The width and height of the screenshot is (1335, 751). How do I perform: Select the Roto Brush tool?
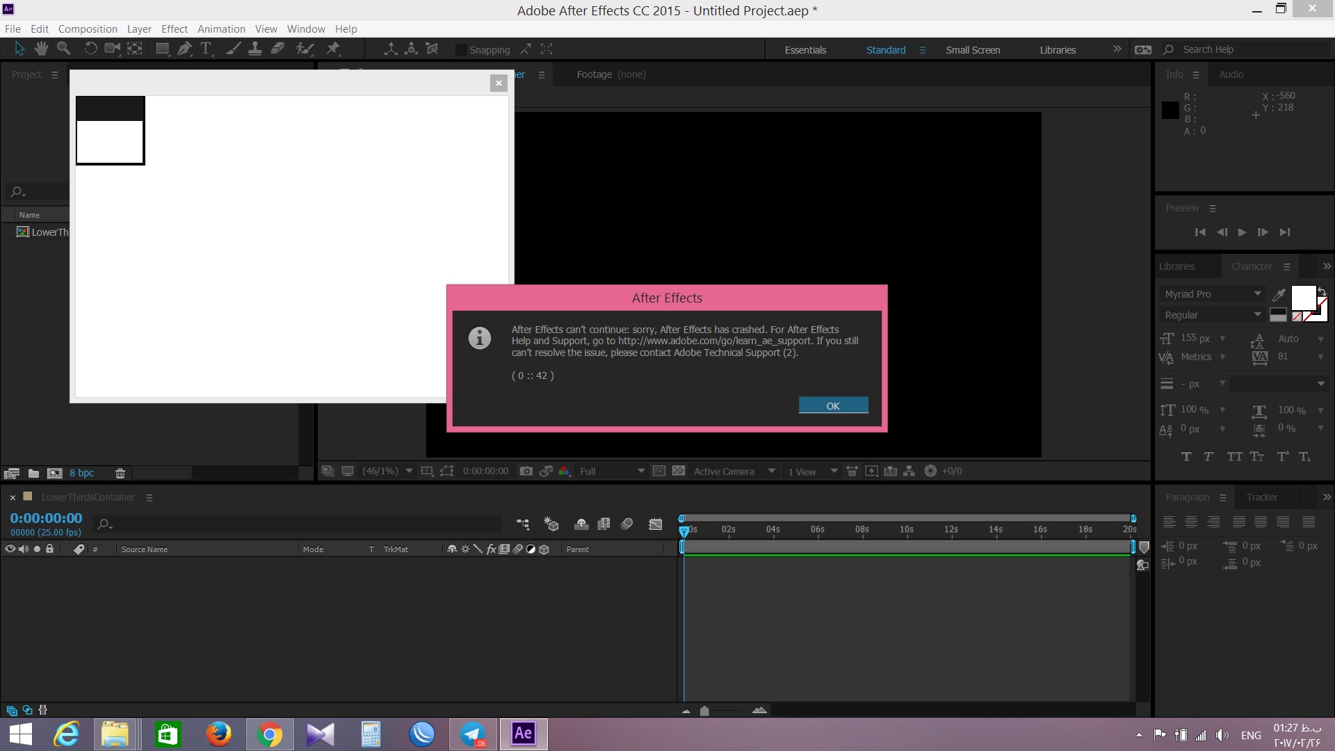click(x=305, y=49)
